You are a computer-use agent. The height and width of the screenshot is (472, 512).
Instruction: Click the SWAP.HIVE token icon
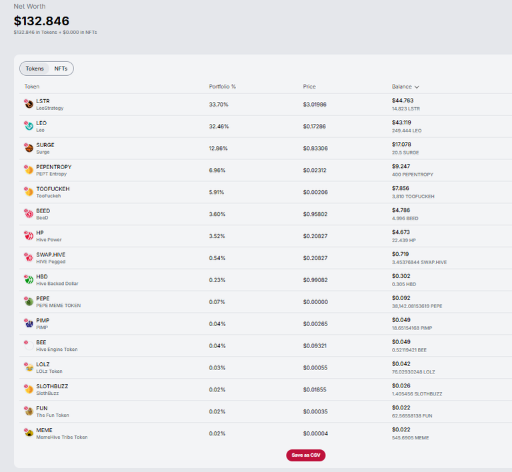click(29, 257)
